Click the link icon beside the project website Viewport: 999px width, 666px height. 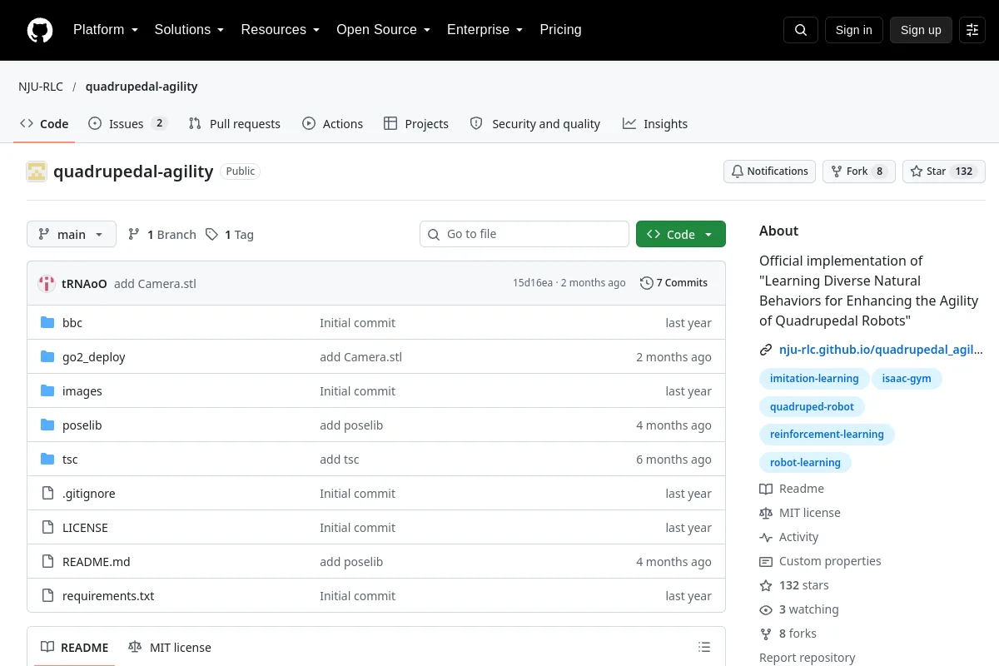tap(766, 350)
